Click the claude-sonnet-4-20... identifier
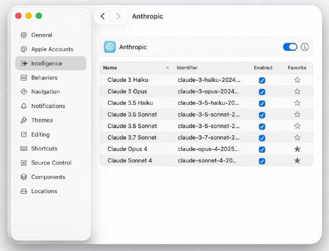 (x=207, y=160)
